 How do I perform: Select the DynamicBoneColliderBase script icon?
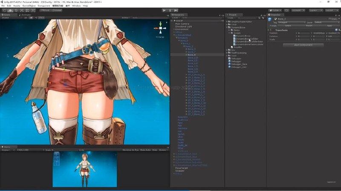pyautogui.click(x=234, y=42)
